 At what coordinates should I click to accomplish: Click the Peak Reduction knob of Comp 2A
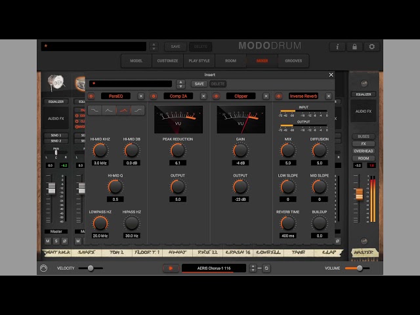[x=178, y=150]
